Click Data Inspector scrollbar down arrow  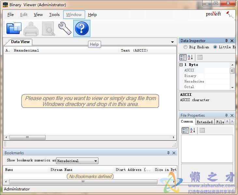click(x=232, y=87)
